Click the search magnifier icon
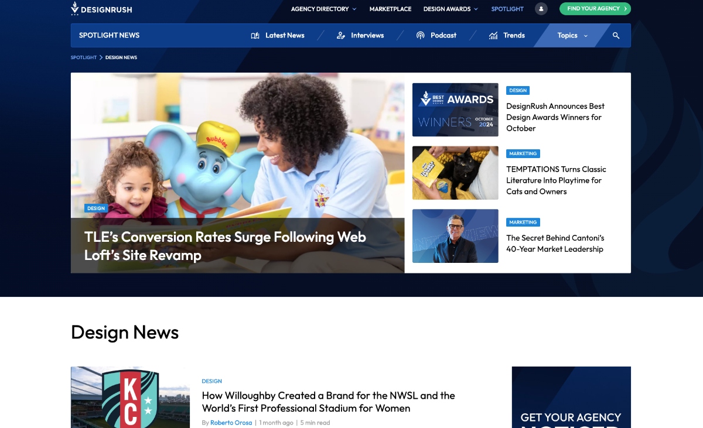The width and height of the screenshot is (703, 428). coord(616,36)
